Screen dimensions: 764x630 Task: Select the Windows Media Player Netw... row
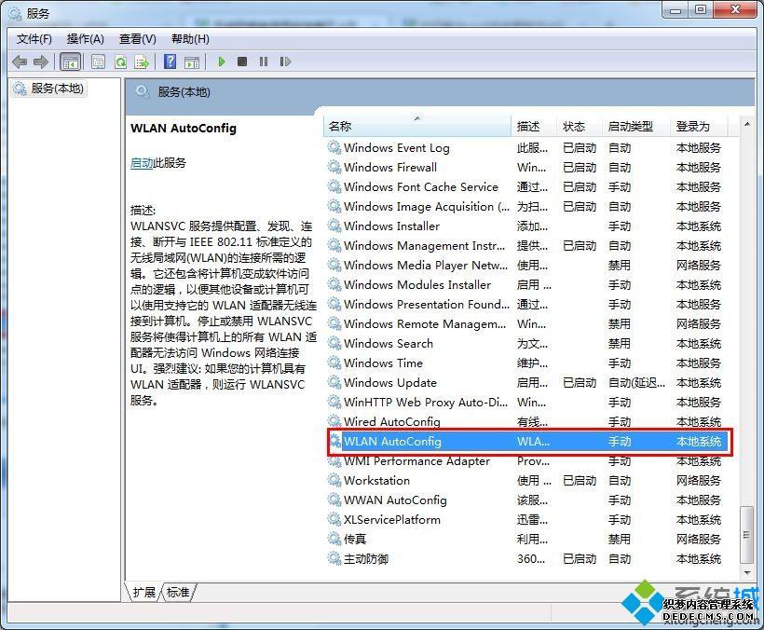pos(528,265)
